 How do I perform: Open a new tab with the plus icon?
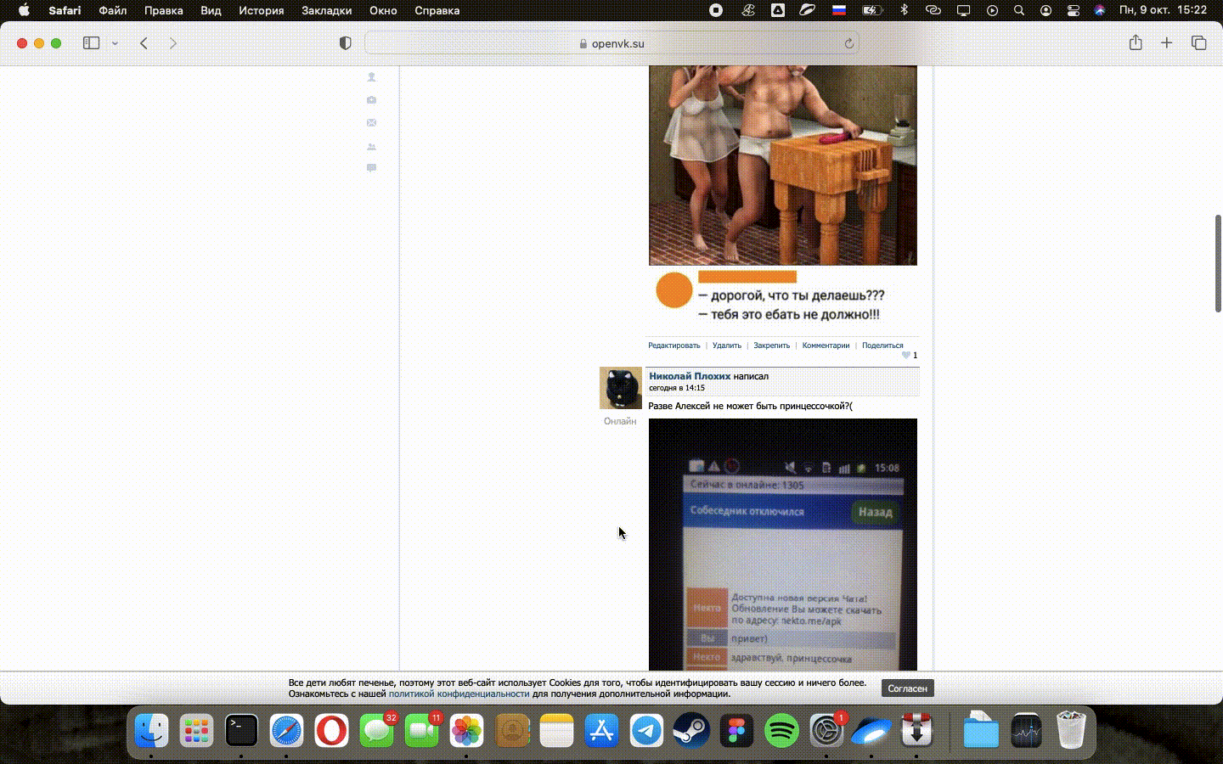click(1167, 42)
